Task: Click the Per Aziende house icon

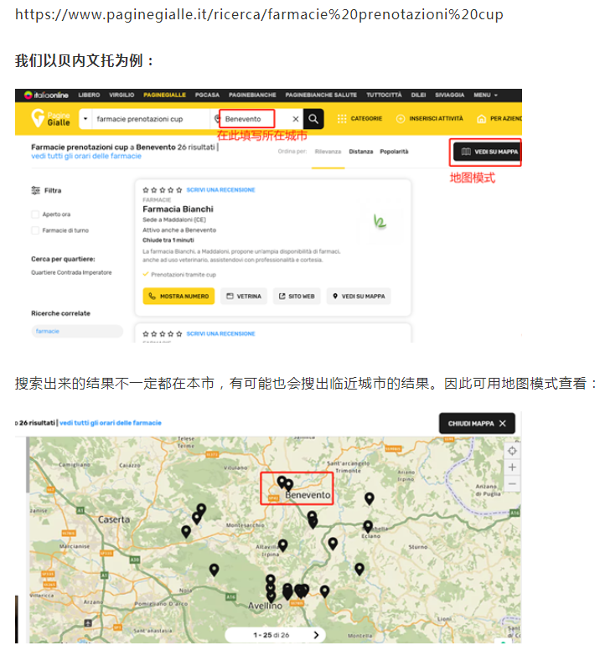Action: pyautogui.click(x=481, y=119)
